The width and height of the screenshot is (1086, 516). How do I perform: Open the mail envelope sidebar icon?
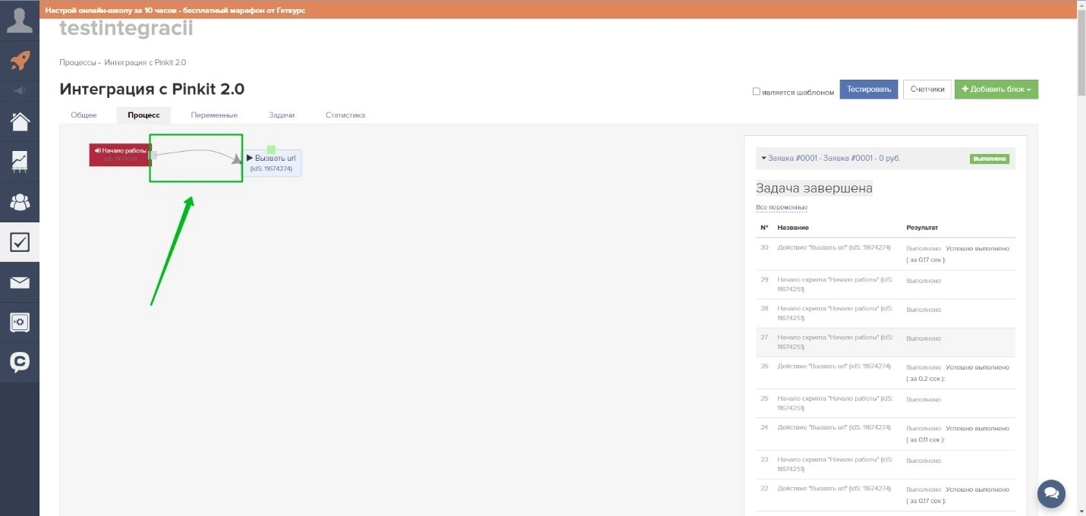[20, 283]
